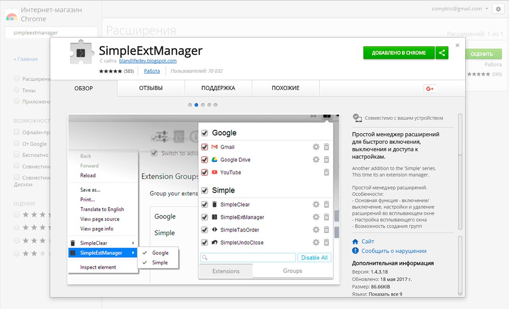Click Google Drive settings gear icon
Image resolution: width=509 pixels, height=309 pixels.
click(x=316, y=160)
